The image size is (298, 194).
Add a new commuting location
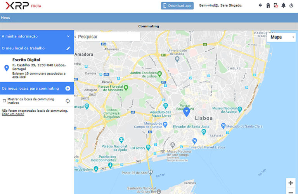[x=68, y=88]
